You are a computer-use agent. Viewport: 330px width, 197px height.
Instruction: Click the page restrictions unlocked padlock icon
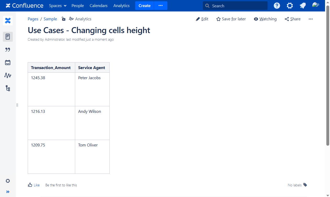point(63,19)
